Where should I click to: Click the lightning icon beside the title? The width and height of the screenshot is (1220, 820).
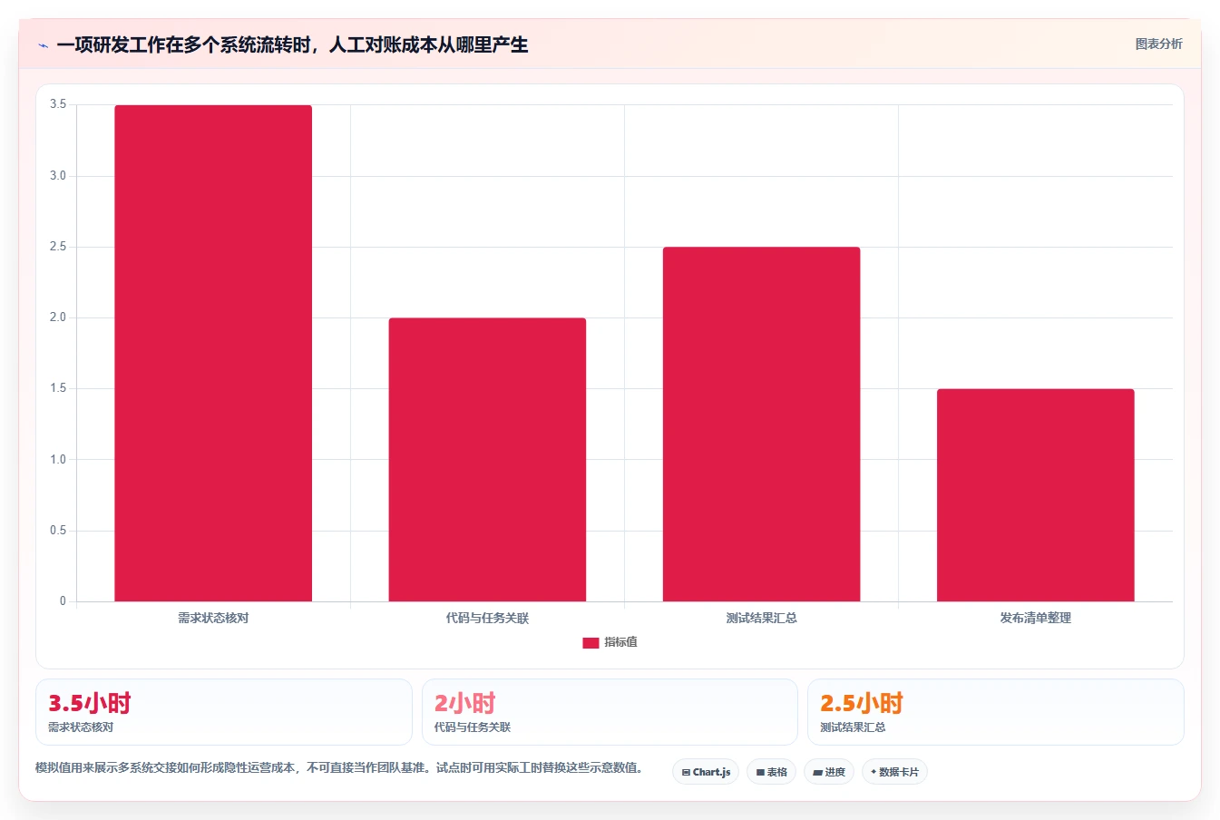click(x=43, y=45)
